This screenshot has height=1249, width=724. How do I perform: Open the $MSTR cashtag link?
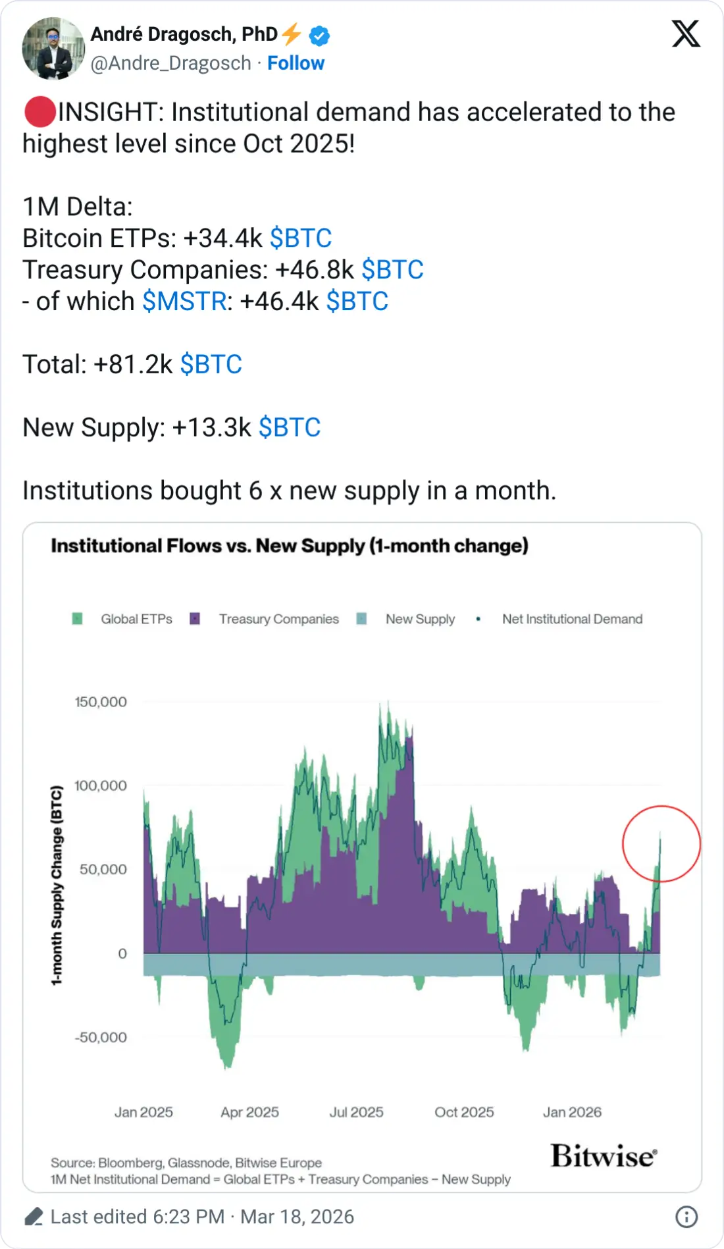(184, 302)
